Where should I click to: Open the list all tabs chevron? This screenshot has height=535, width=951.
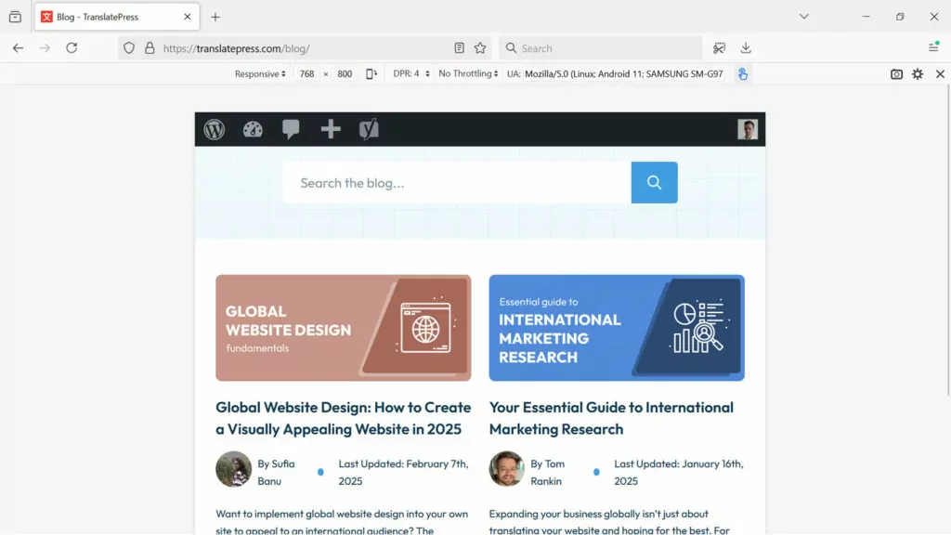click(x=803, y=17)
